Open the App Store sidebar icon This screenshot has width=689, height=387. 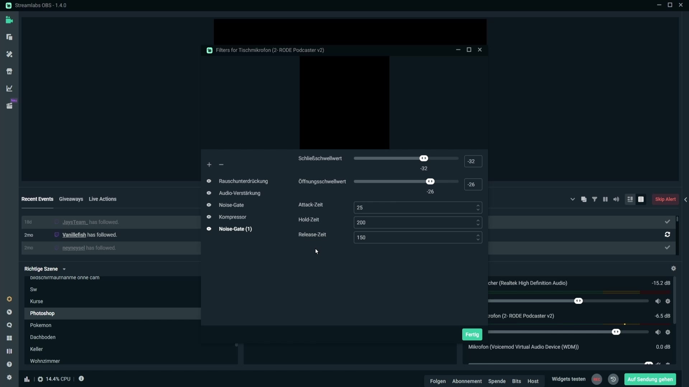click(x=9, y=71)
